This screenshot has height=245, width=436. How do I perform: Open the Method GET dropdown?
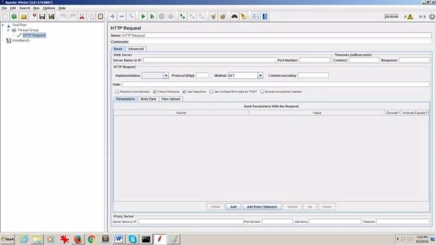pos(260,76)
